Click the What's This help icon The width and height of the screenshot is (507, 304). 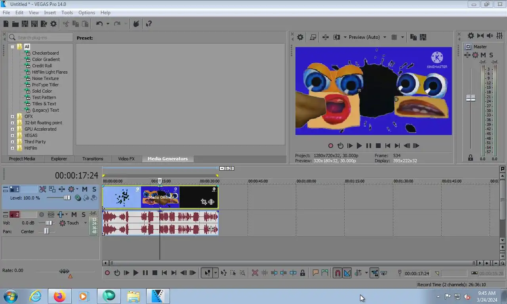pyautogui.click(x=149, y=24)
